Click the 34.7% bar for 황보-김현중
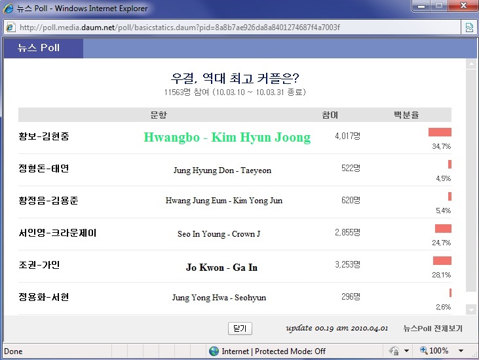The height and width of the screenshot is (360, 479). [x=440, y=132]
